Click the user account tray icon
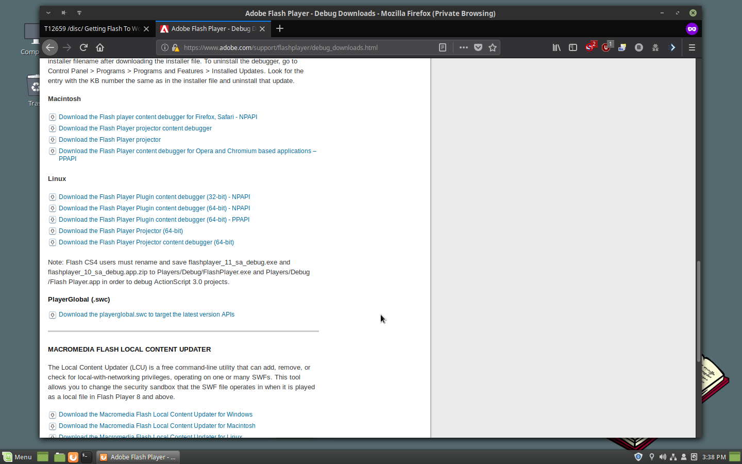 684,457
